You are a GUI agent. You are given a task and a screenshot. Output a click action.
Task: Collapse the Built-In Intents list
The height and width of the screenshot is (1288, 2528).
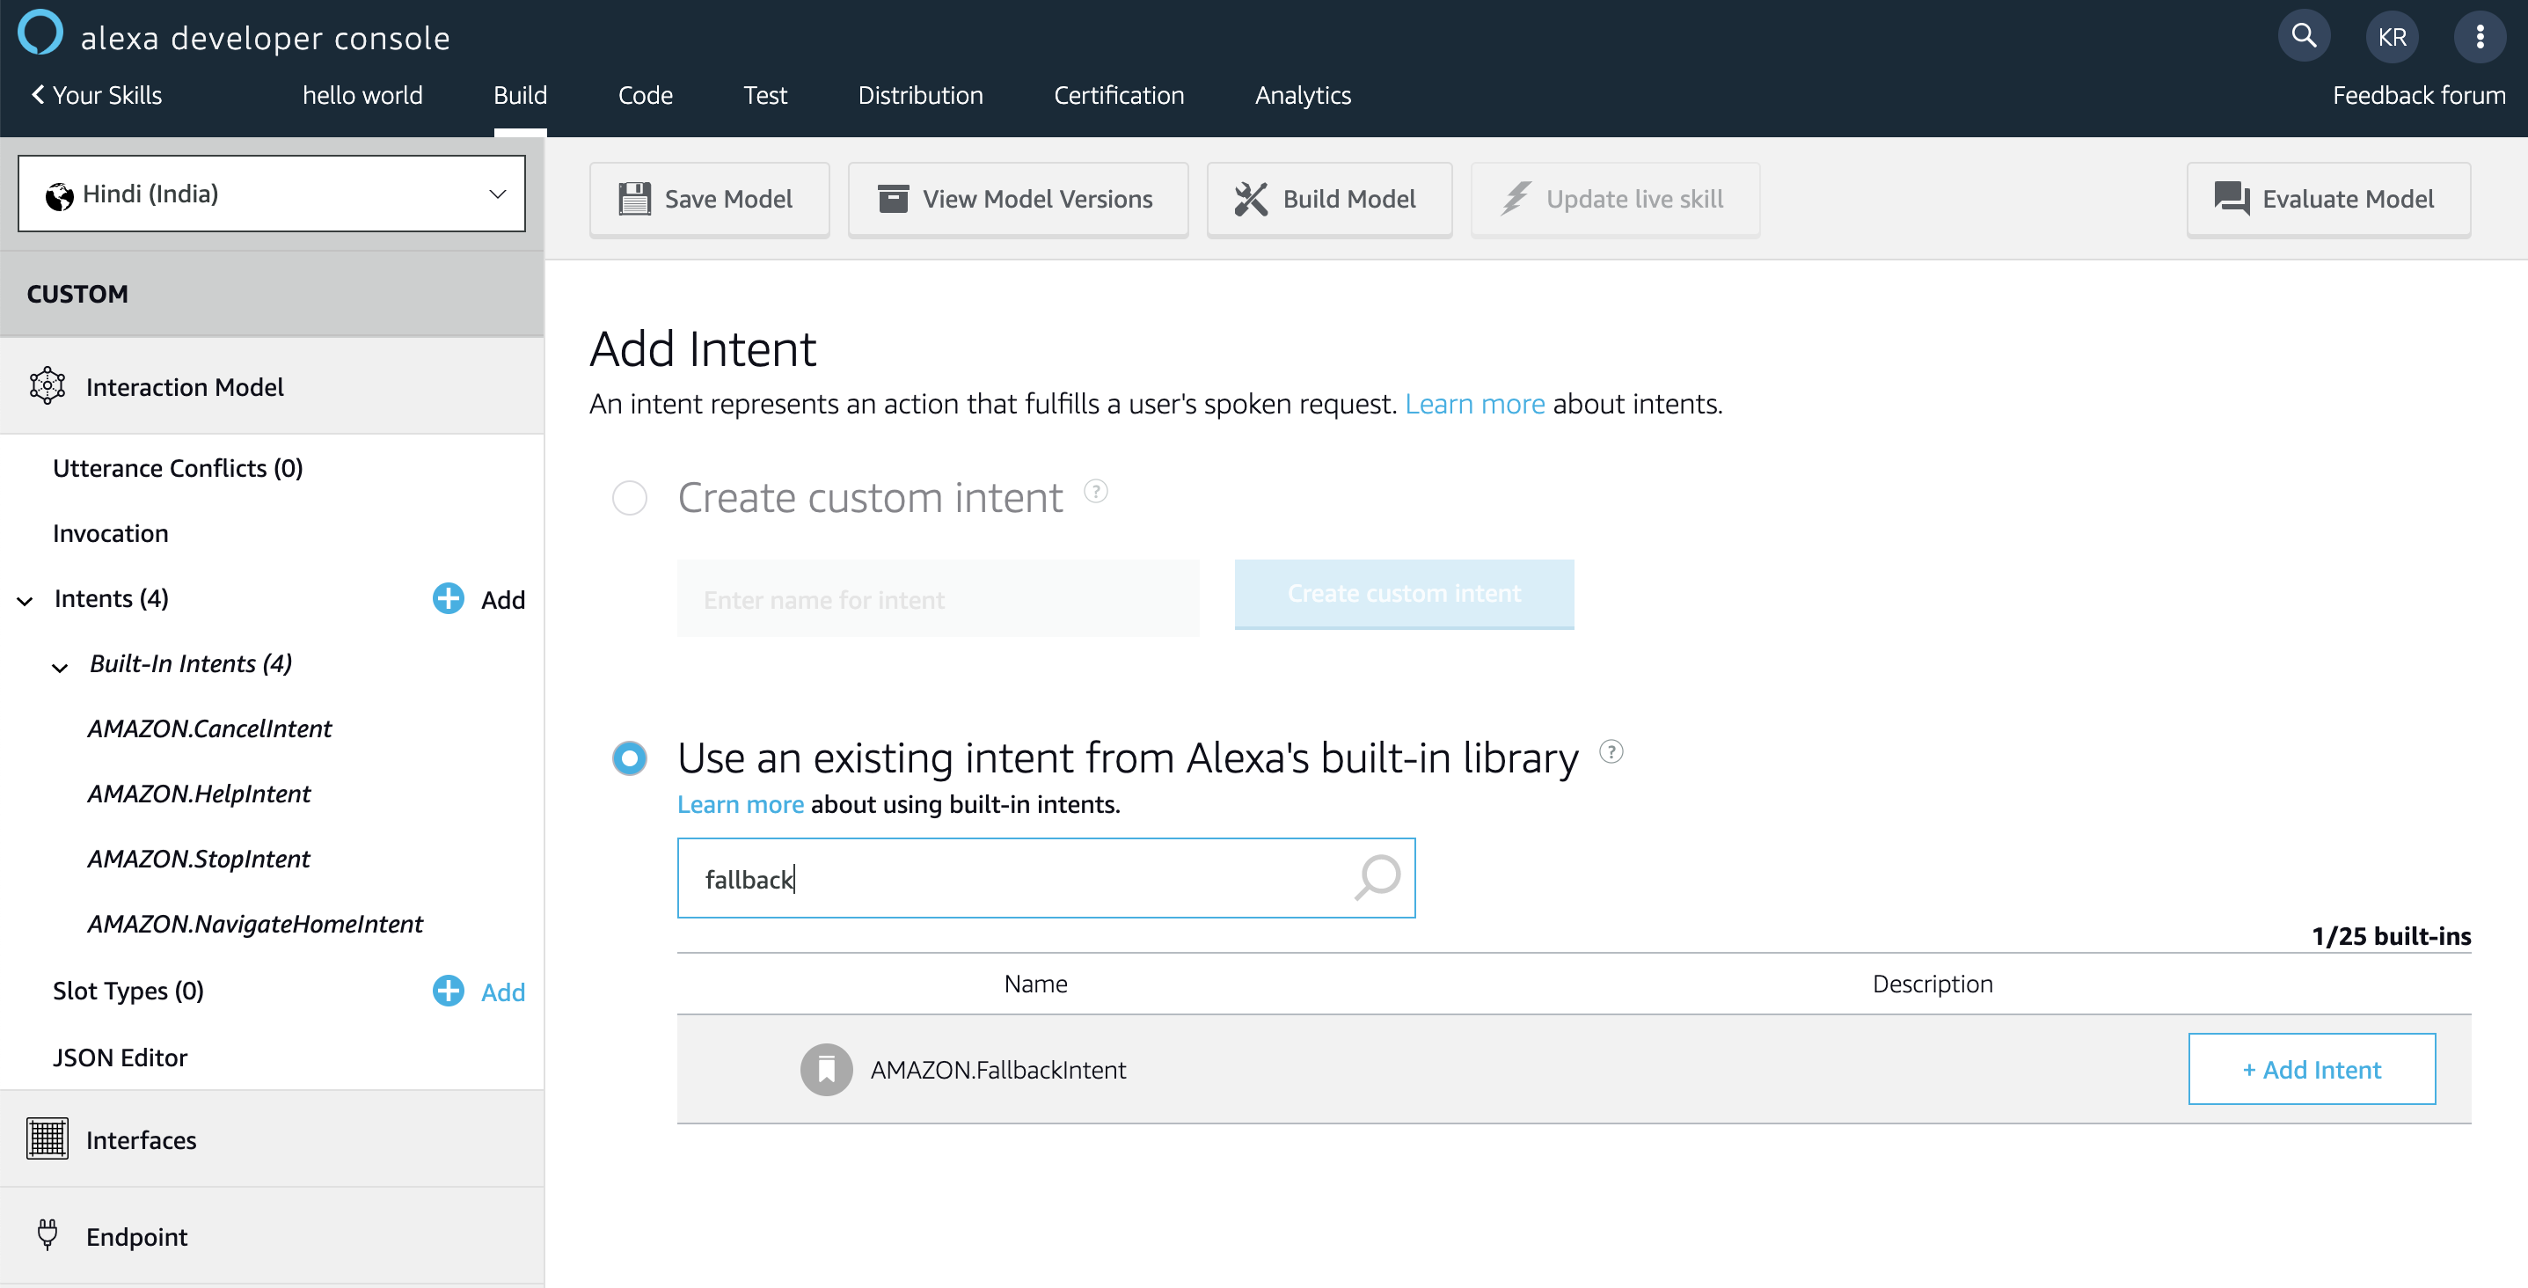[x=60, y=667]
